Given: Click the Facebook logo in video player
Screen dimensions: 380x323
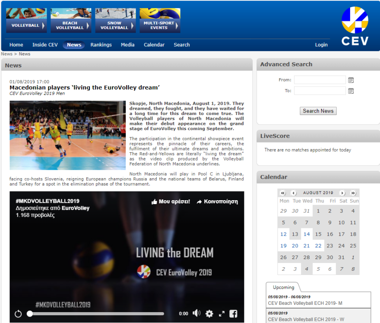Looking at the screenshot, I should (233, 314).
